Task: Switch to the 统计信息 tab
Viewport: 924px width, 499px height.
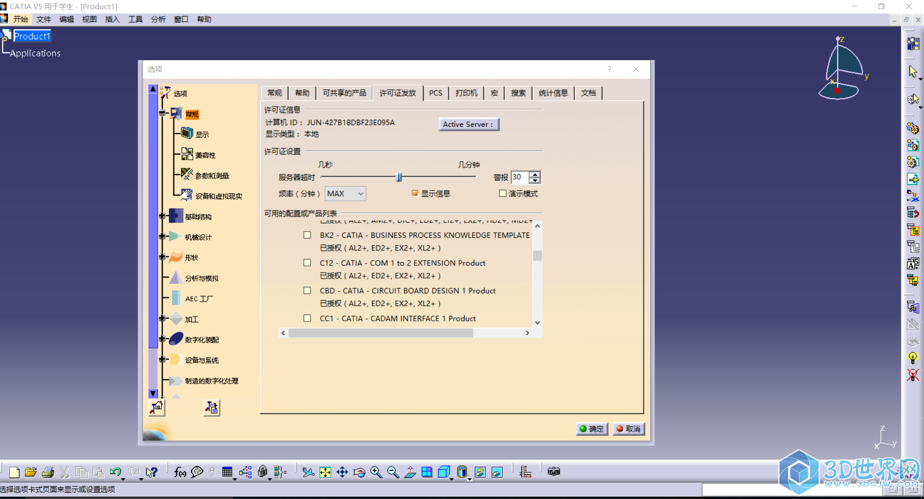Action: tap(553, 93)
